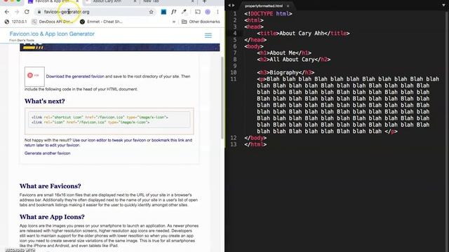Click line number 4 in the gutter
449x252 pixels.
(235, 33)
